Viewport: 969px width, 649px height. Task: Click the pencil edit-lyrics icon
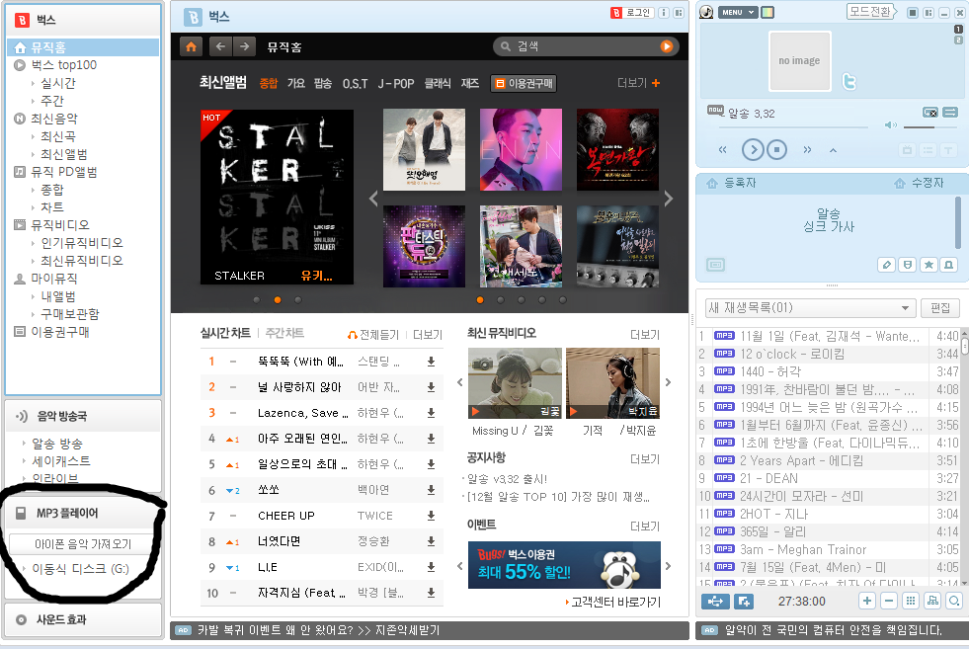886,265
